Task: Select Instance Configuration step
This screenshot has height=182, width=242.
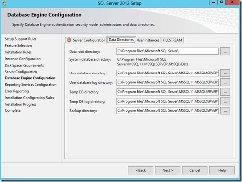Action: (23, 59)
